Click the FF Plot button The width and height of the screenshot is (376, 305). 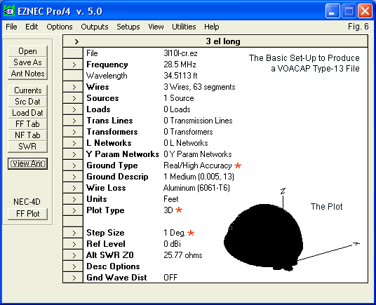[27, 214]
